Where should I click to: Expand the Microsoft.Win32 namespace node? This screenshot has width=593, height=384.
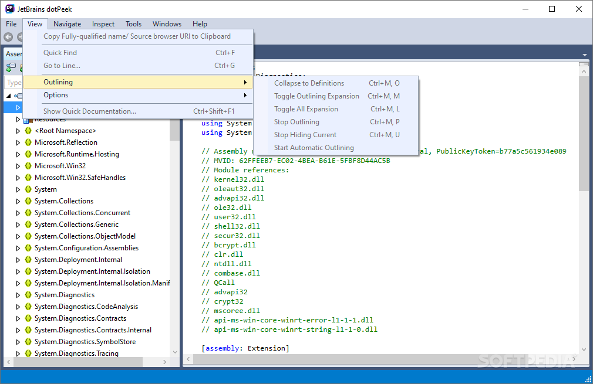(18, 166)
